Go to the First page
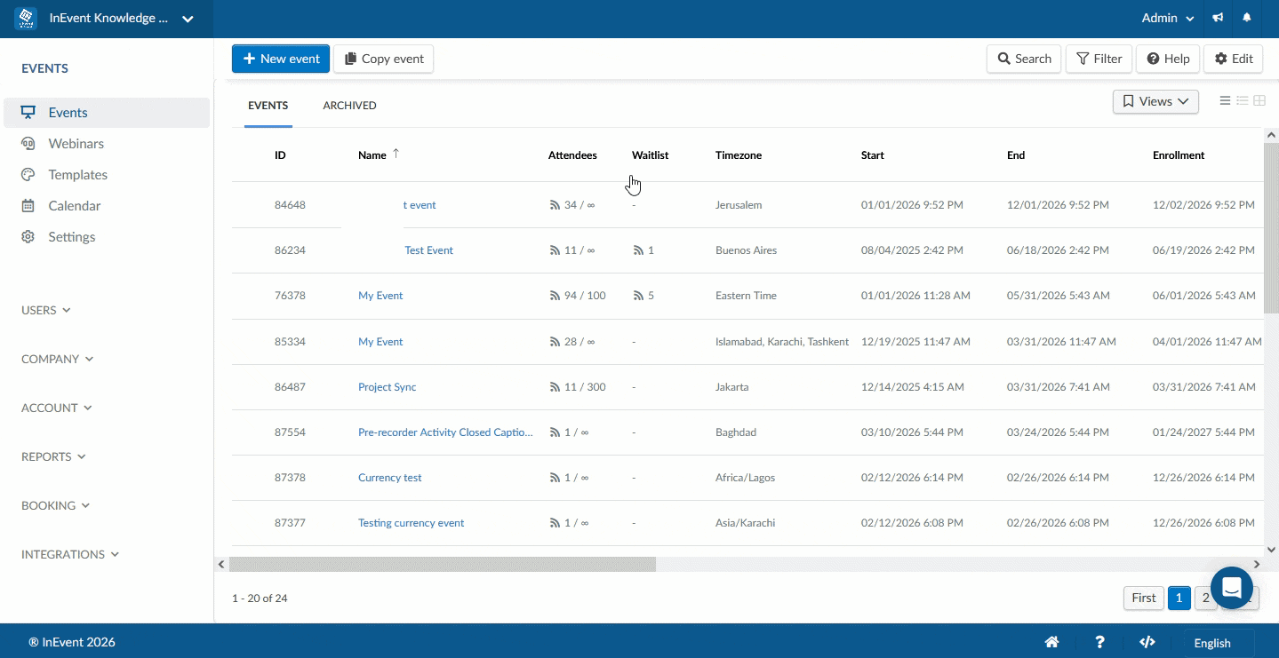 coord(1144,598)
